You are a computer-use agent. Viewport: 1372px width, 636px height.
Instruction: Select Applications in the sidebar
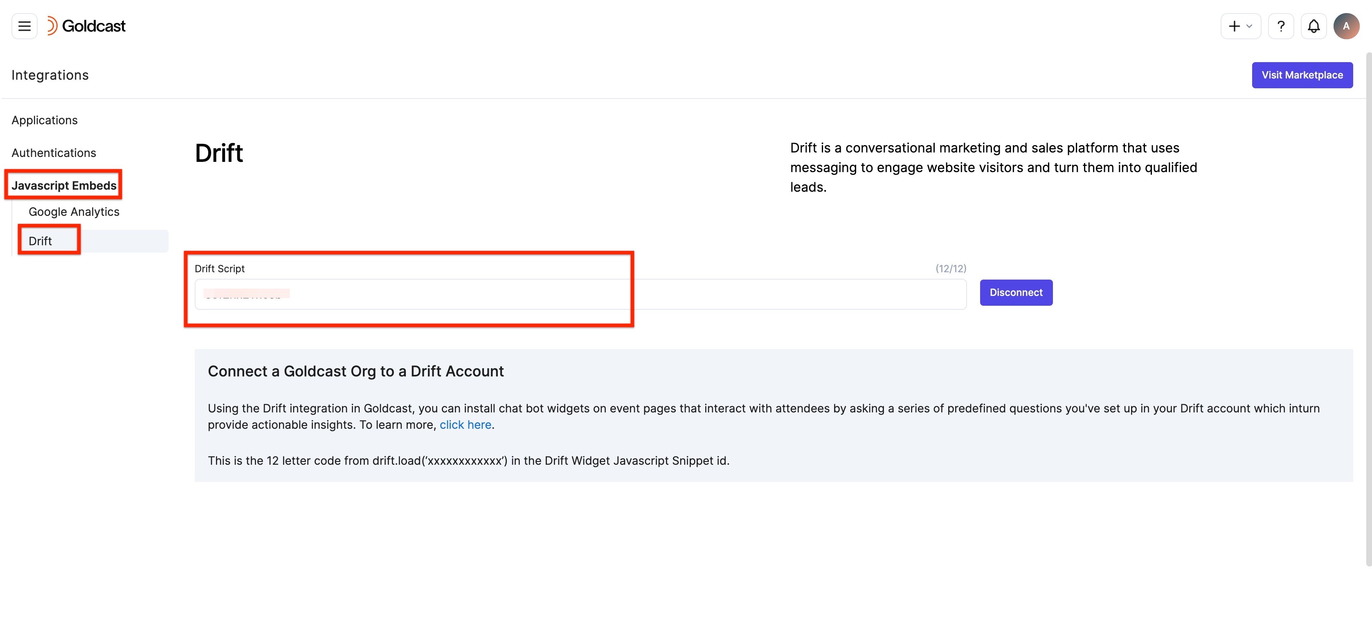[x=45, y=120]
